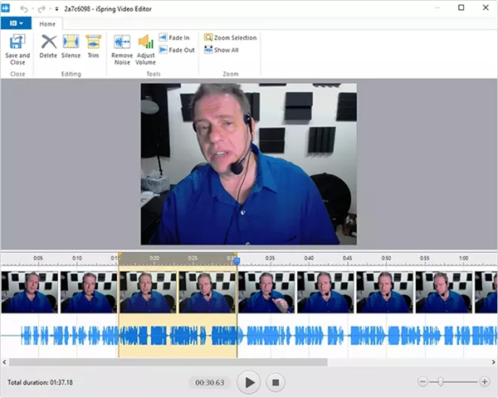Click the horizontal timeline scrollbar

click(x=166, y=362)
